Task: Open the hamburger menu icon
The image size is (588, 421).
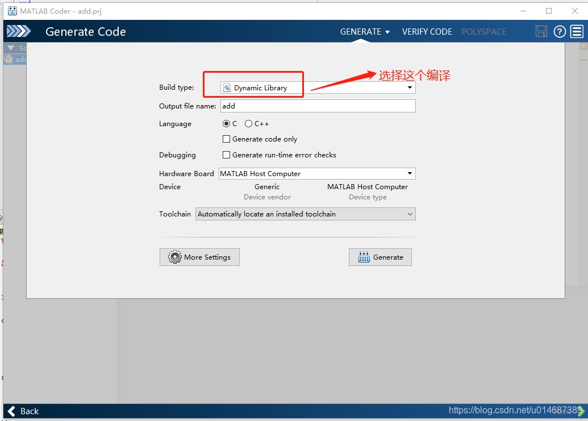Action: (x=577, y=31)
